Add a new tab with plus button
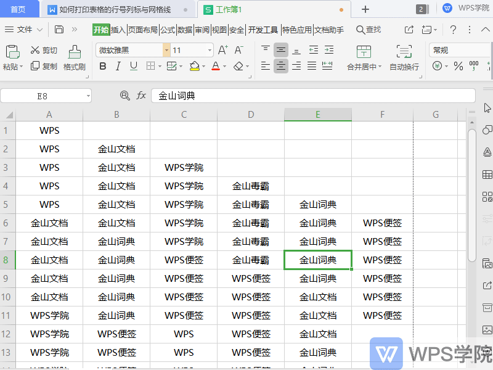This screenshot has height=370, width=493. tap(365, 9)
